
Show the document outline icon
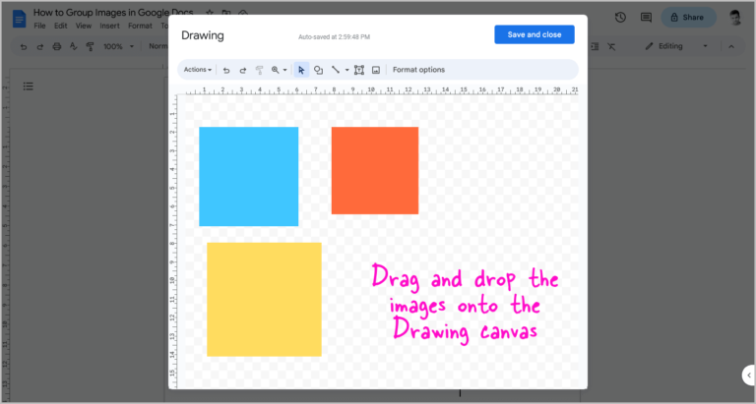(28, 87)
